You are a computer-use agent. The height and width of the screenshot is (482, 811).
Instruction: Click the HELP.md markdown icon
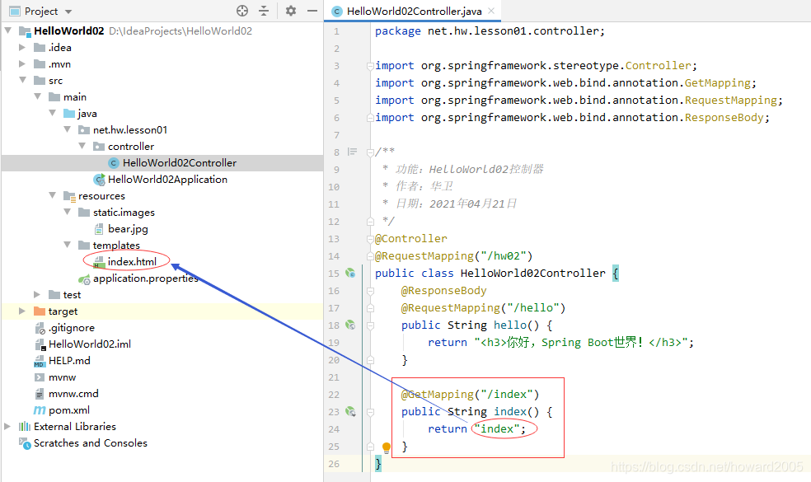[x=40, y=360]
